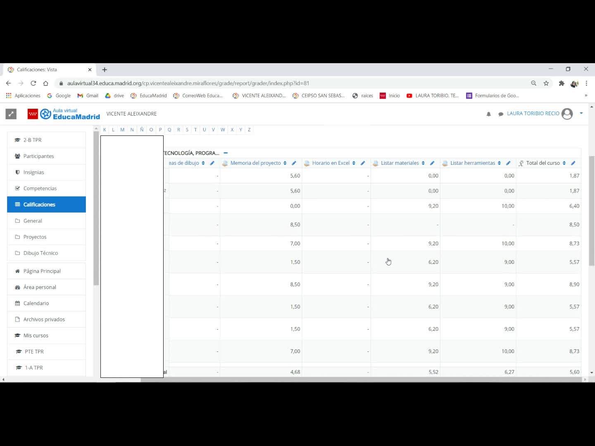Click the browser home button
The image size is (595, 446).
pos(46,83)
